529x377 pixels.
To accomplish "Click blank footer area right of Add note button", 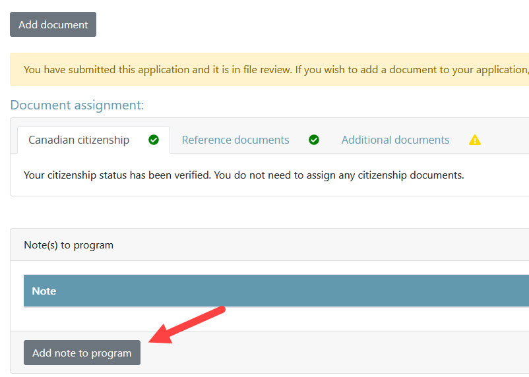I will 330,353.
